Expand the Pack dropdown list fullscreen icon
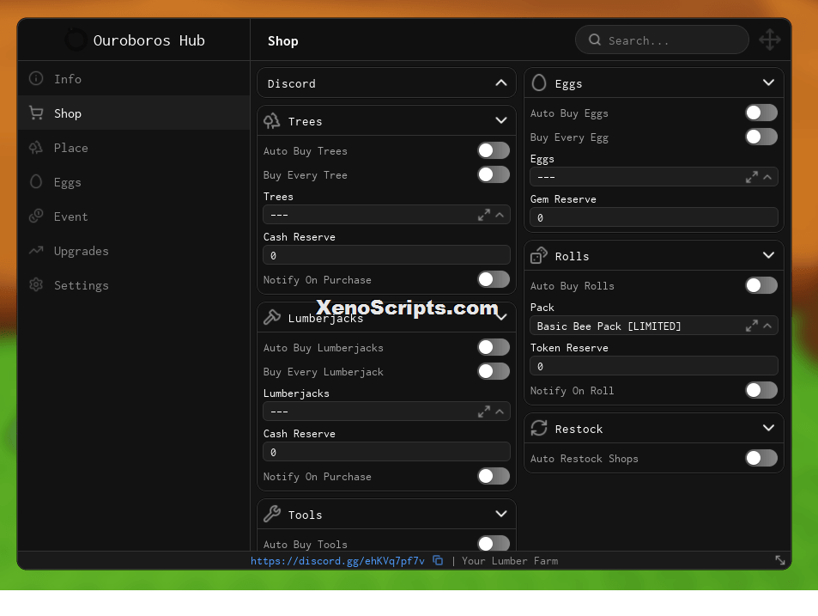The height and width of the screenshot is (616, 818). pos(751,326)
